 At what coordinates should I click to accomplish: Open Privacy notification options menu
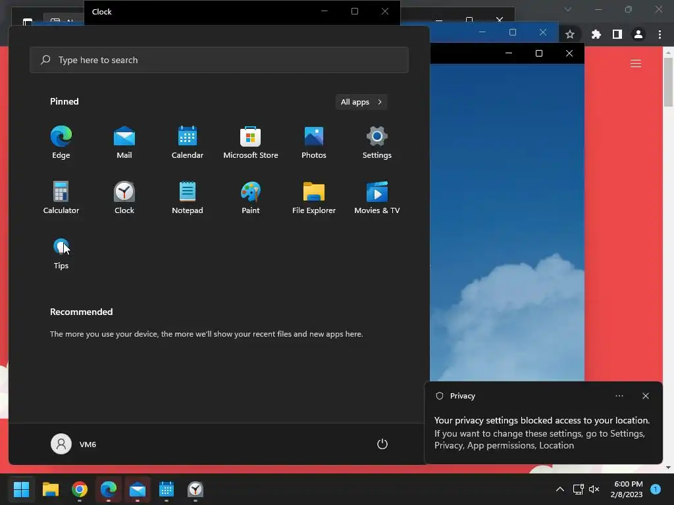pyautogui.click(x=619, y=396)
